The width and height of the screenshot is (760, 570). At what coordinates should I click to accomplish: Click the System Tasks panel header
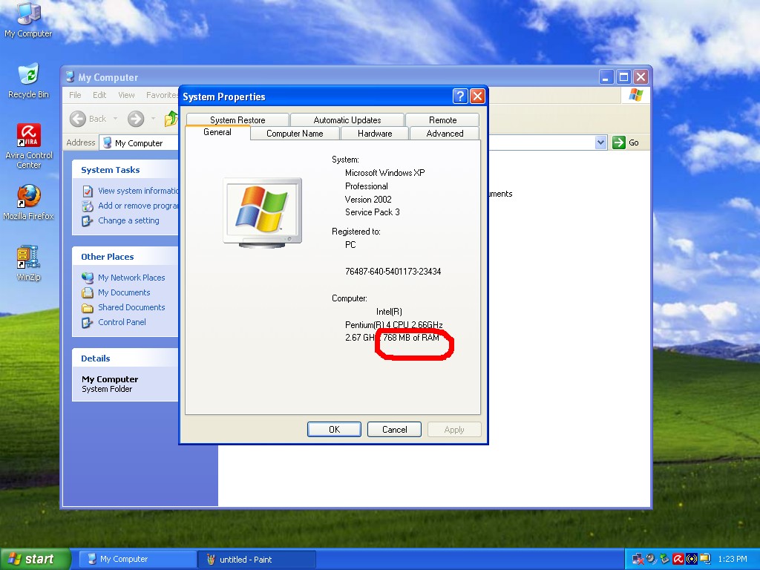pyautogui.click(x=125, y=170)
